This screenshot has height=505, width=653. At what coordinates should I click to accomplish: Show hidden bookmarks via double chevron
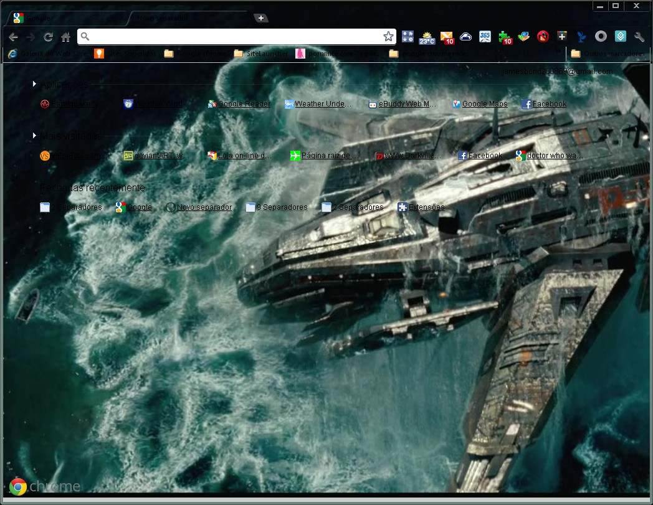(x=558, y=51)
